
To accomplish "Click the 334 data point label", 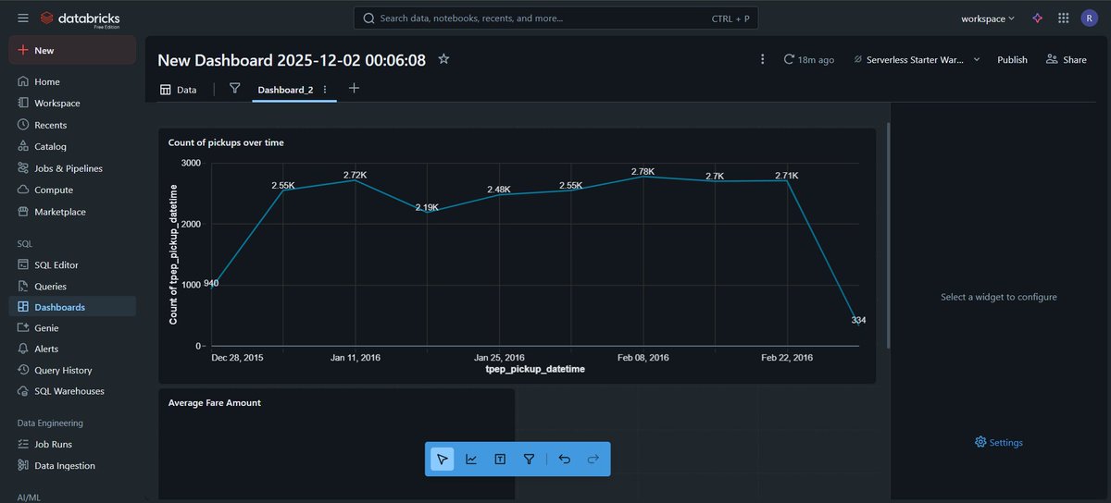I will click(858, 320).
